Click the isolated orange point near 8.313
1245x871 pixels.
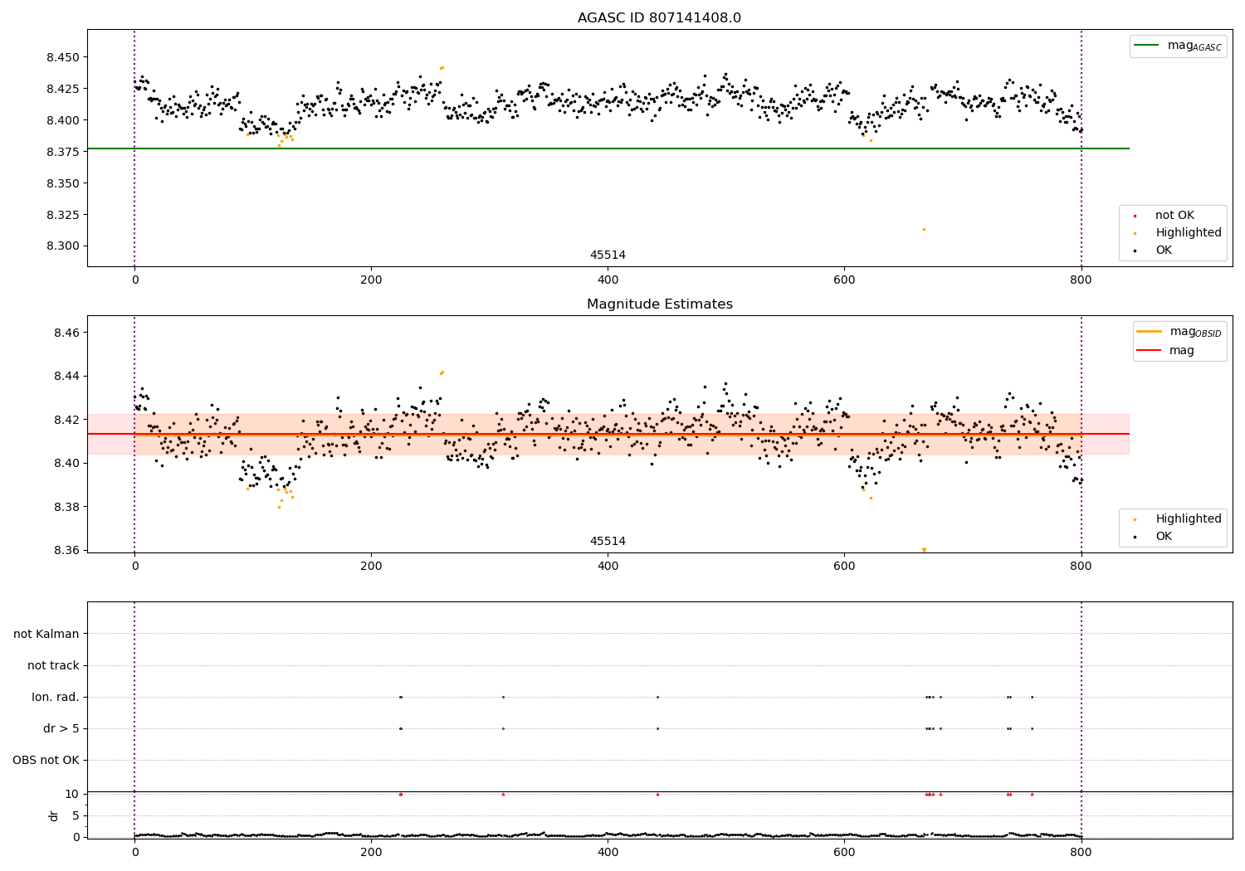(924, 229)
